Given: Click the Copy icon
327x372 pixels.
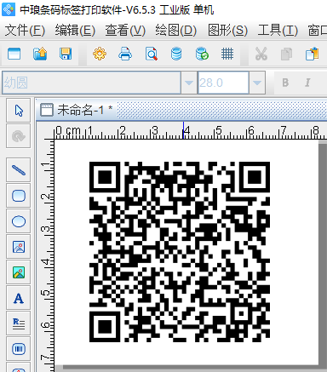Looking at the screenshot, I should click(x=286, y=54).
